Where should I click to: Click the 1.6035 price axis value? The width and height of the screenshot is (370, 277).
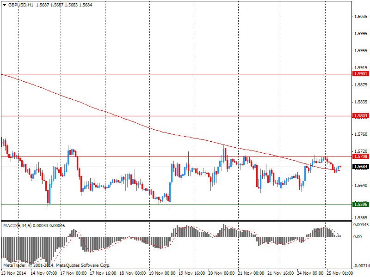[x=361, y=17]
